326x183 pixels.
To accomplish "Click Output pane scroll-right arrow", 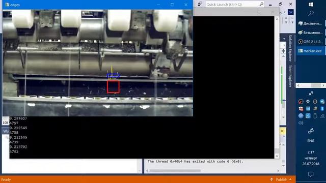I will pyautogui.click(x=278, y=171).
